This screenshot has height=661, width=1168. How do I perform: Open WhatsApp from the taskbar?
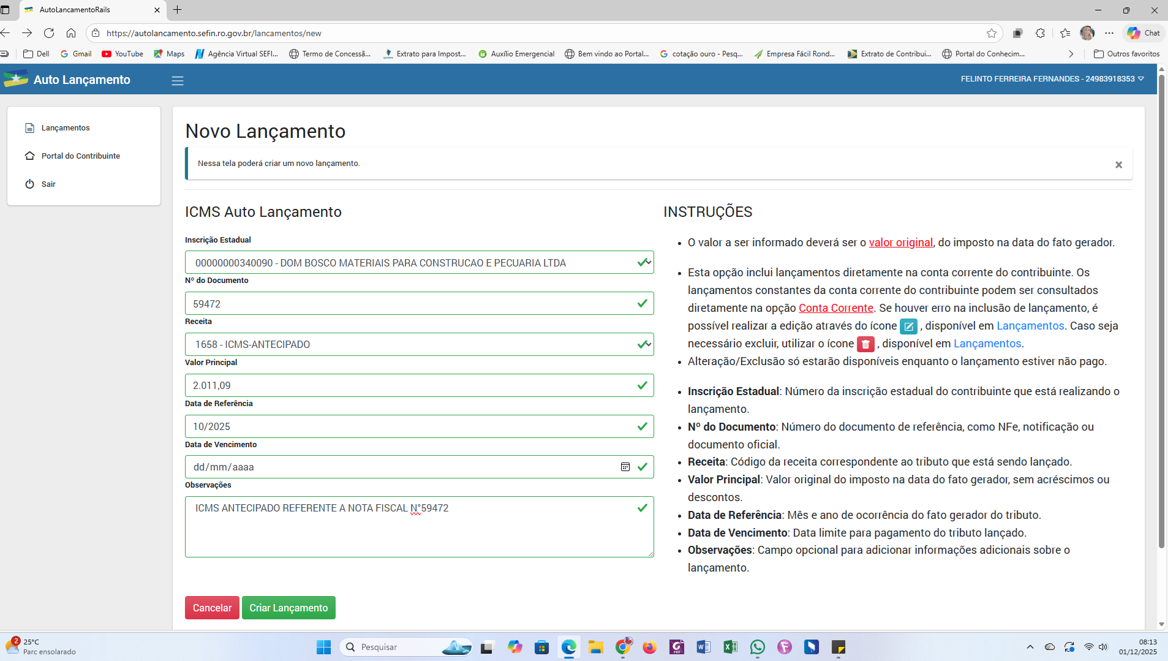pos(757,647)
